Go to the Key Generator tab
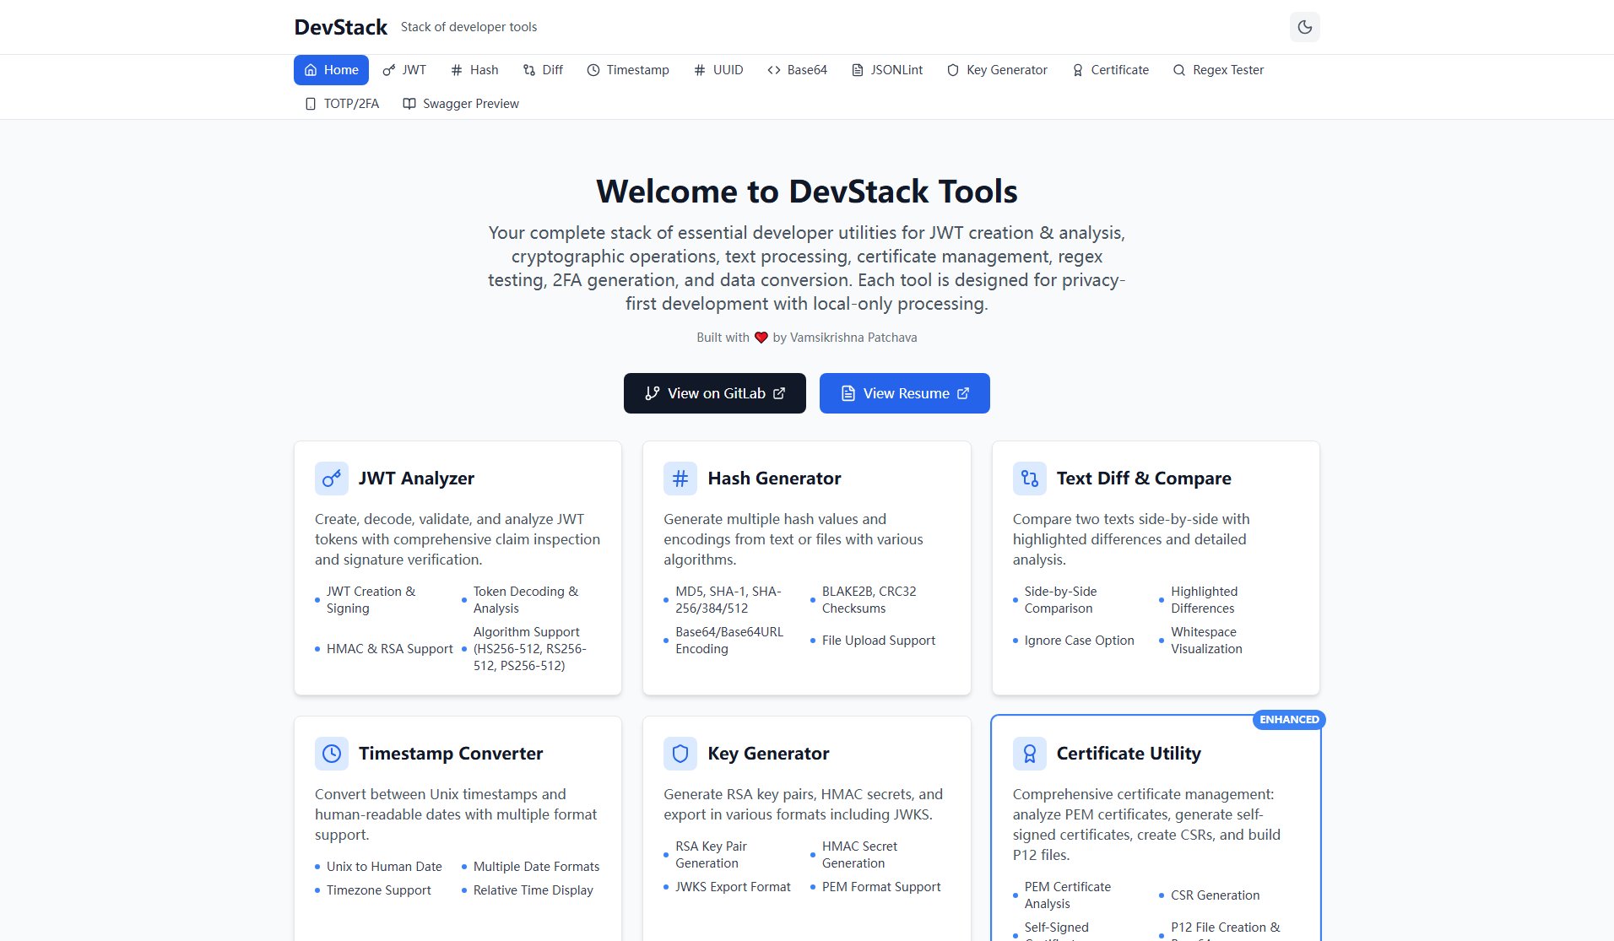Image resolution: width=1614 pixels, height=941 pixels. pos(997,70)
